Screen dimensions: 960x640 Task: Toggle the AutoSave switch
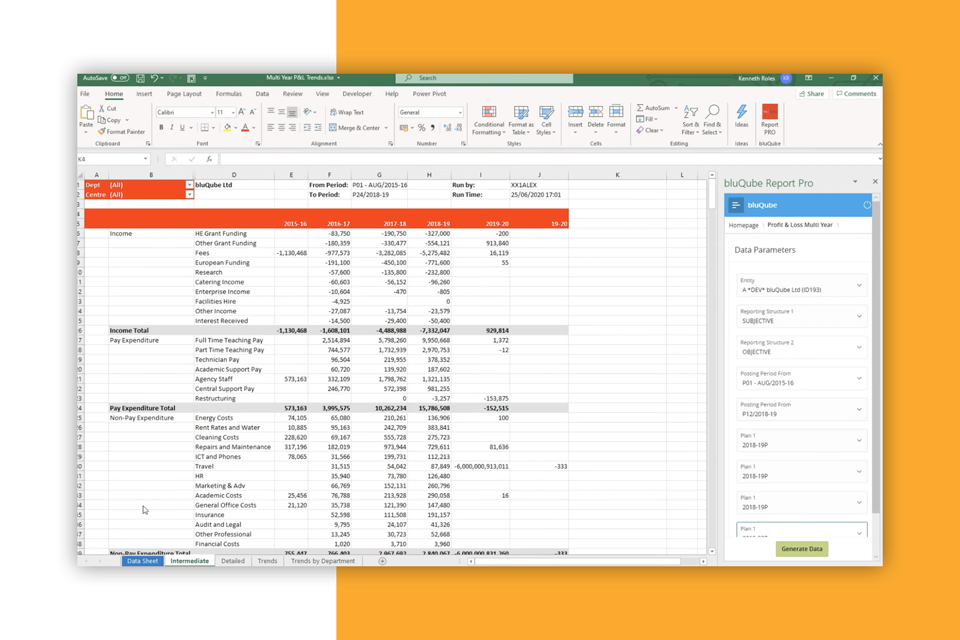(x=120, y=78)
